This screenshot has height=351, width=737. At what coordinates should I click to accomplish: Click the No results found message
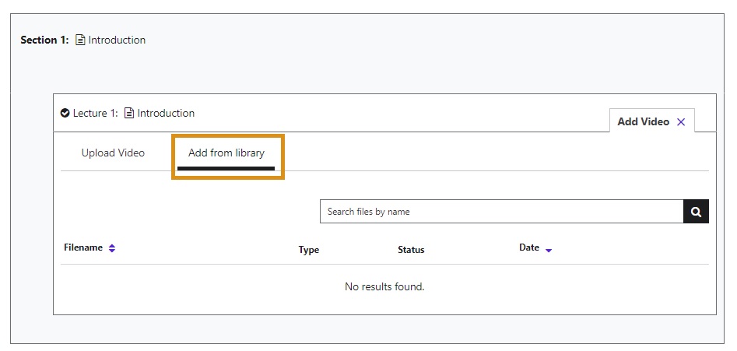tap(384, 287)
